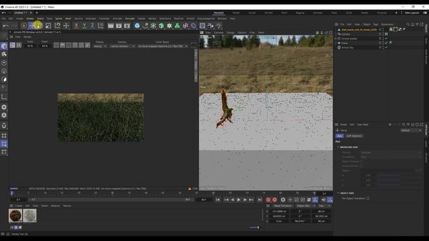Pause the Arnold IPR render
The image size is (429, 241).
tap(19, 45)
